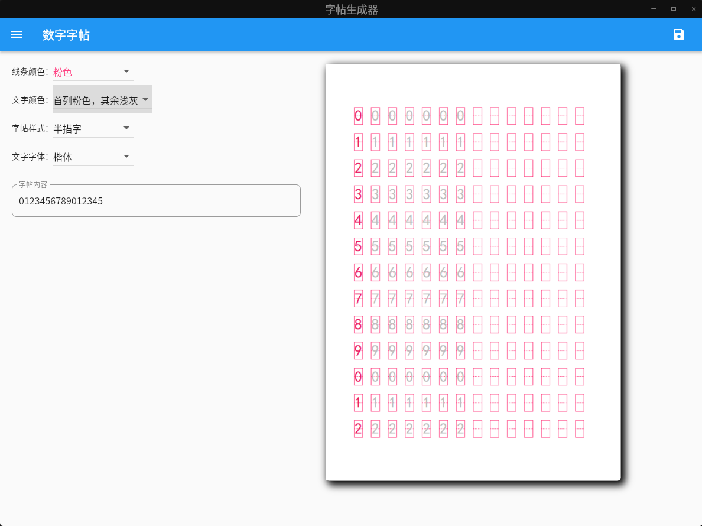Expand the 字帖样式 dropdown arrow
The height and width of the screenshot is (526, 702).
(126, 128)
